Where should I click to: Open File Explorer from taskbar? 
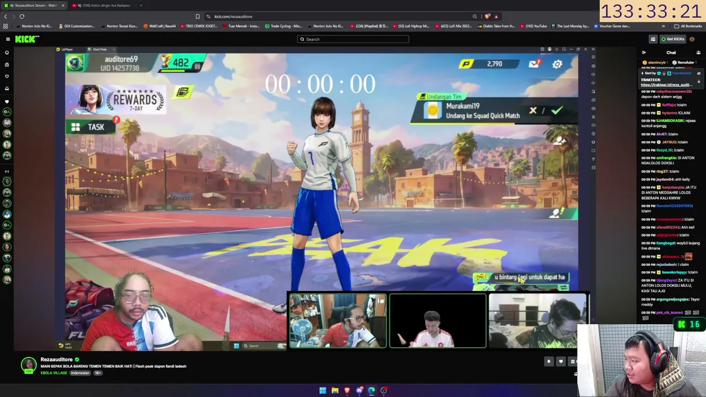tap(335, 390)
